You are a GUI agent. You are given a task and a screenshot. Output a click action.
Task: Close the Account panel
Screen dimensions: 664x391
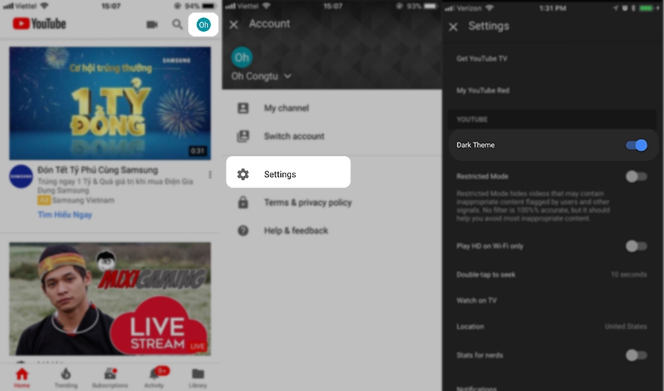click(x=234, y=25)
